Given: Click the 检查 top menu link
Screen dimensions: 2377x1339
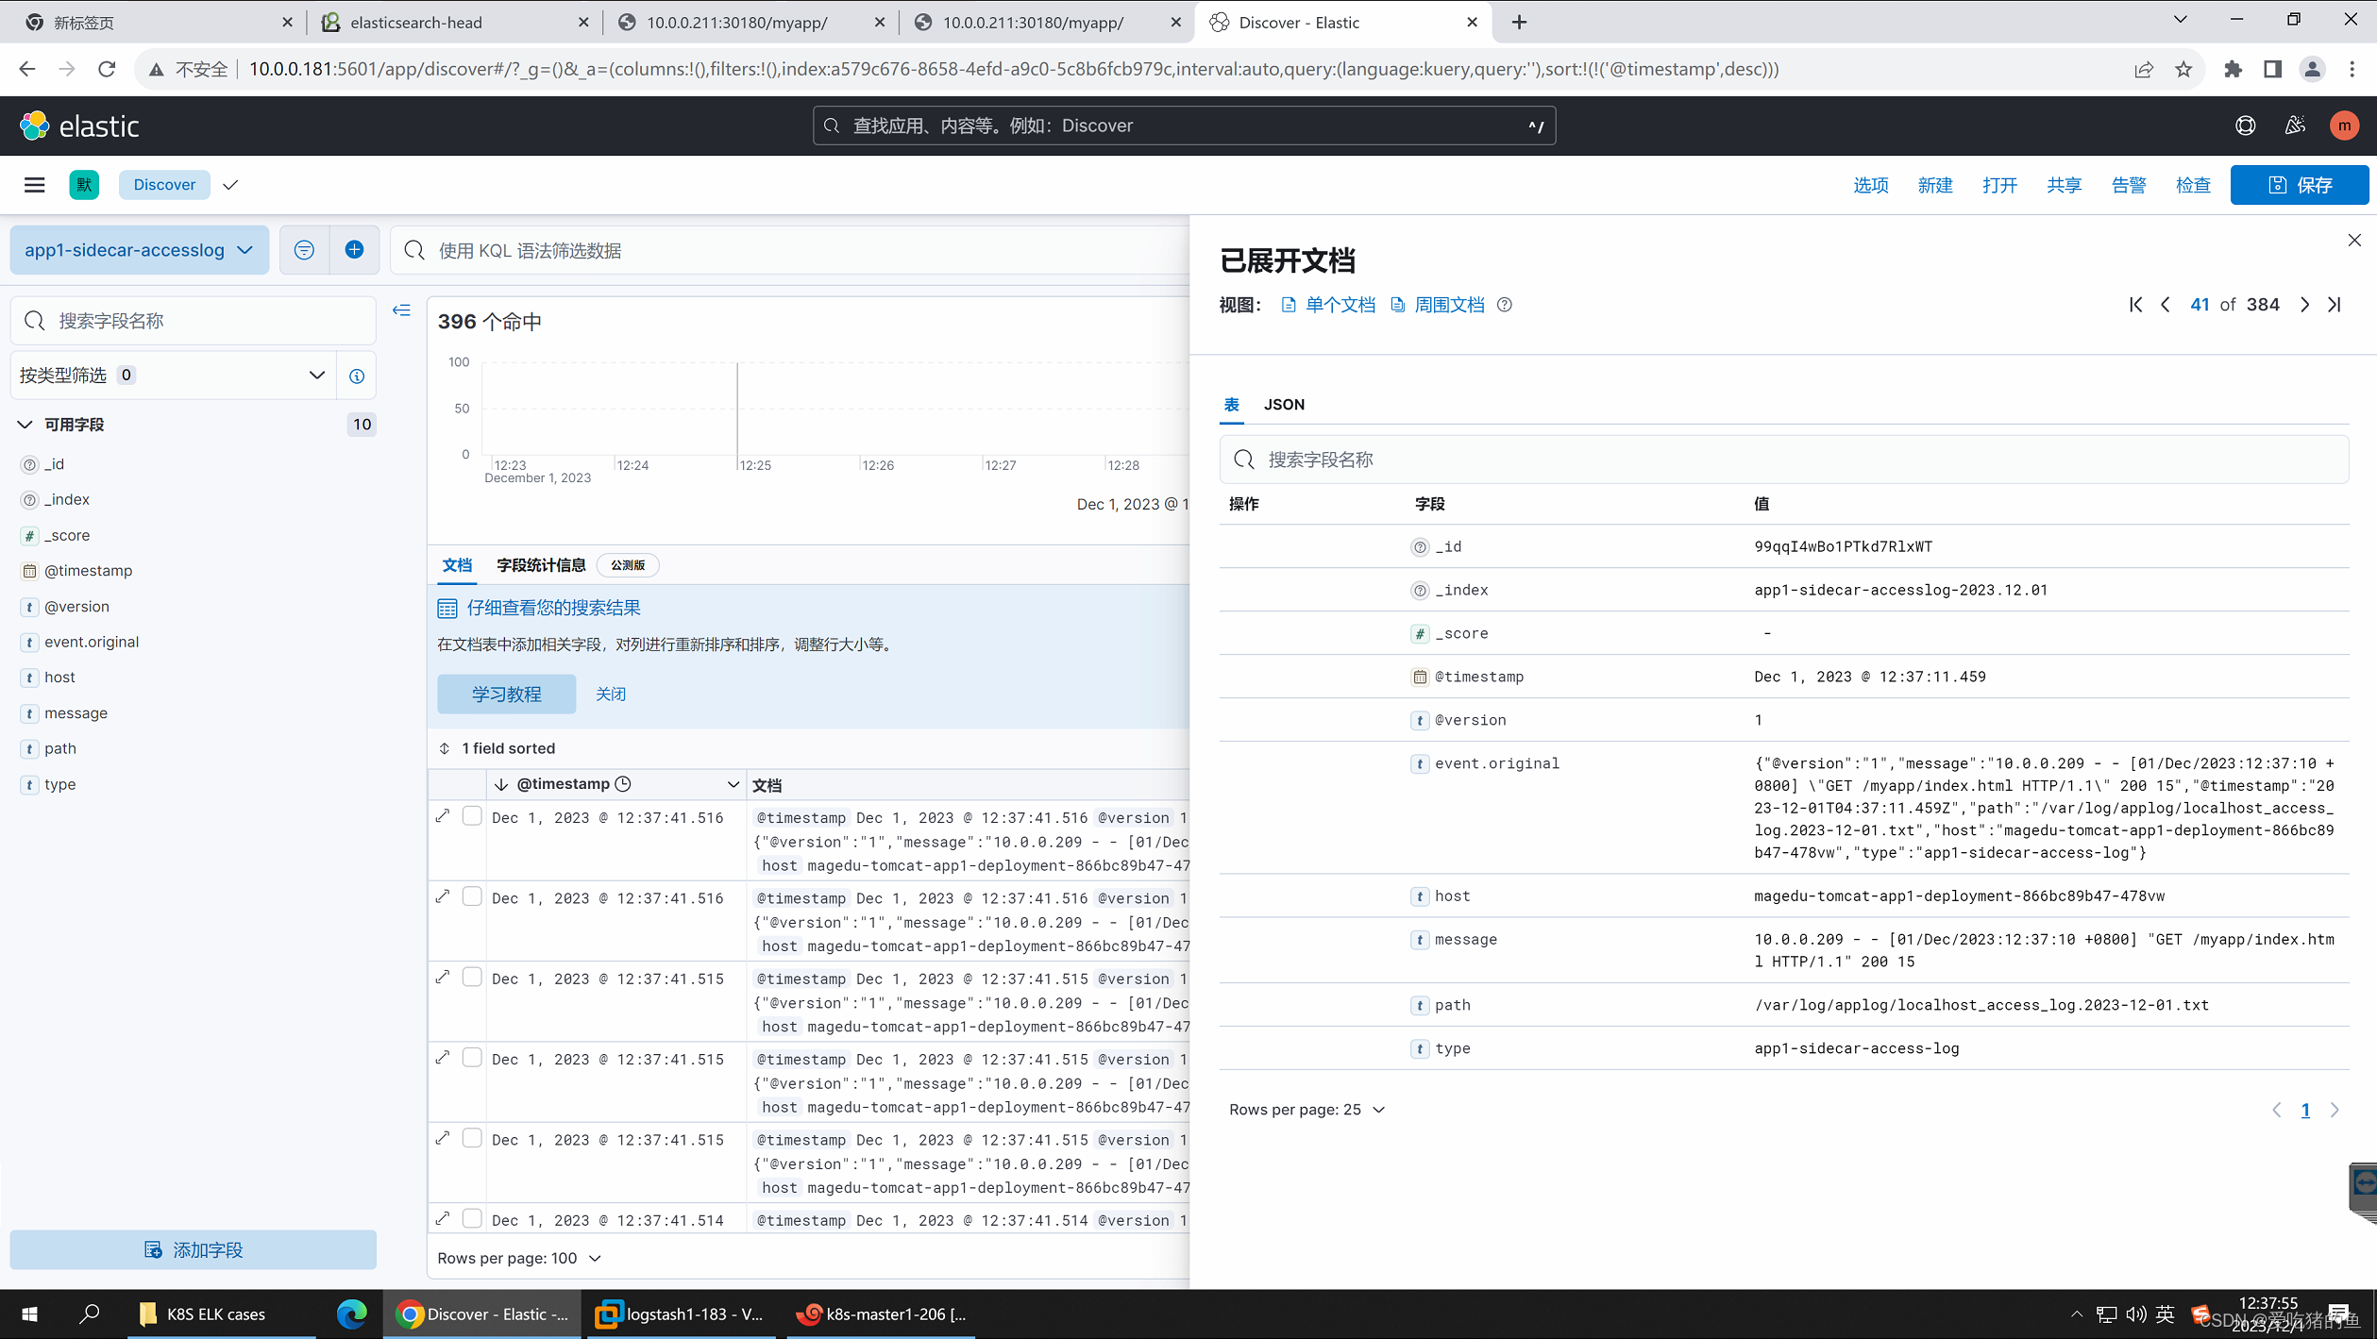Looking at the screenshot, I should (2193, 185).
